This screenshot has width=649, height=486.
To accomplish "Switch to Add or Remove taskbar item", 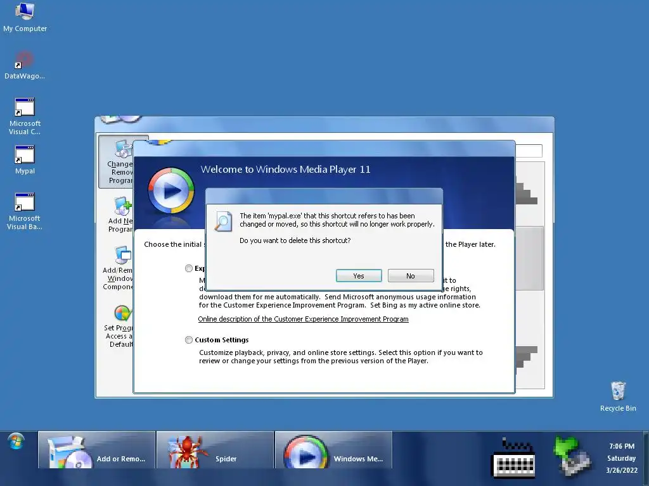I will tap(97, 450).
